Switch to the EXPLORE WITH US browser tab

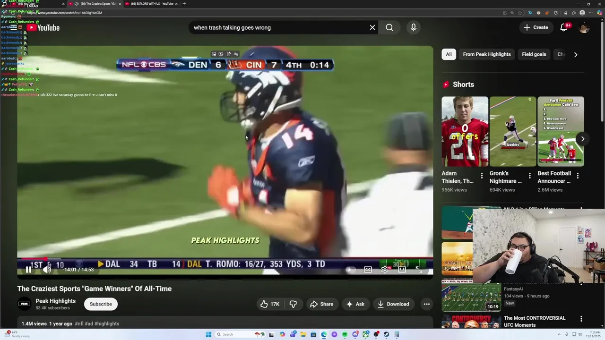[x=152, y=4]
